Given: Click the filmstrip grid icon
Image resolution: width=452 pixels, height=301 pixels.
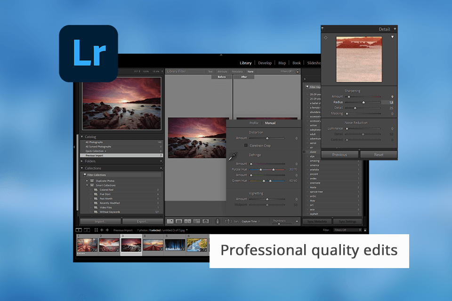Looking at the screenshot, I should [96, 230].
